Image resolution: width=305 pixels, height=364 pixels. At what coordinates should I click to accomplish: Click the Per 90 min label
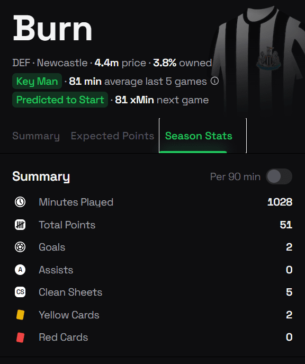(235, 176)
